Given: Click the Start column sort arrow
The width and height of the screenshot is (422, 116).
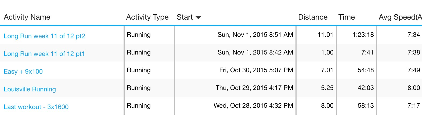Looking at the screenshot, I should (198, 18).
